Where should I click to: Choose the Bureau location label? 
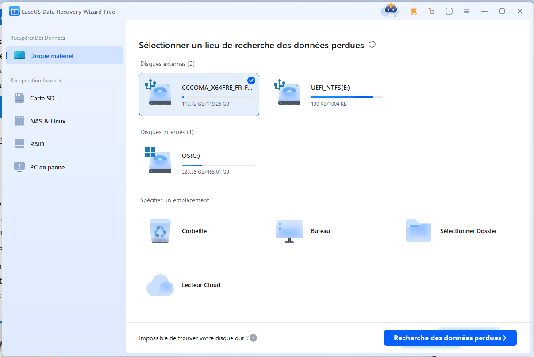pos(320,231)
